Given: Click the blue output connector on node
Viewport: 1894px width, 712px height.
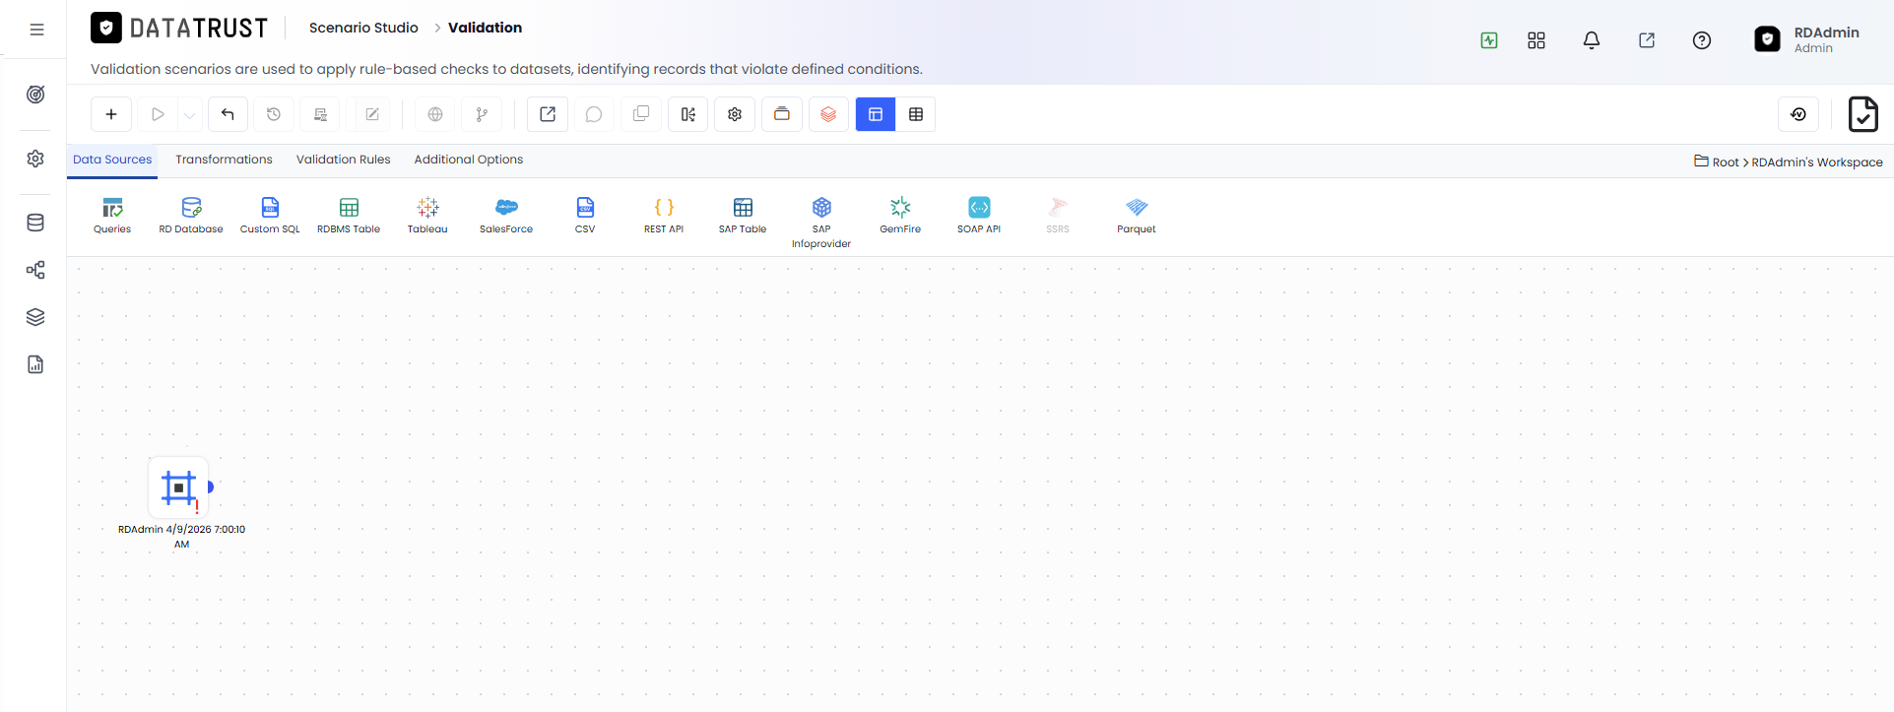Looking at the screenshot, I should point(211,486).
